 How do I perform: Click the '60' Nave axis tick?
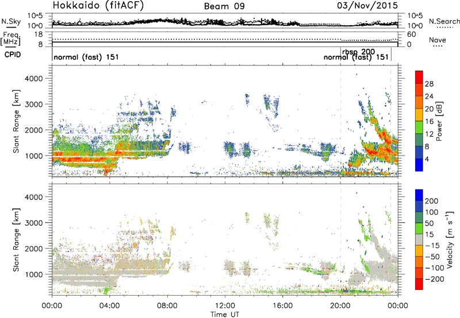click(411, 34)
